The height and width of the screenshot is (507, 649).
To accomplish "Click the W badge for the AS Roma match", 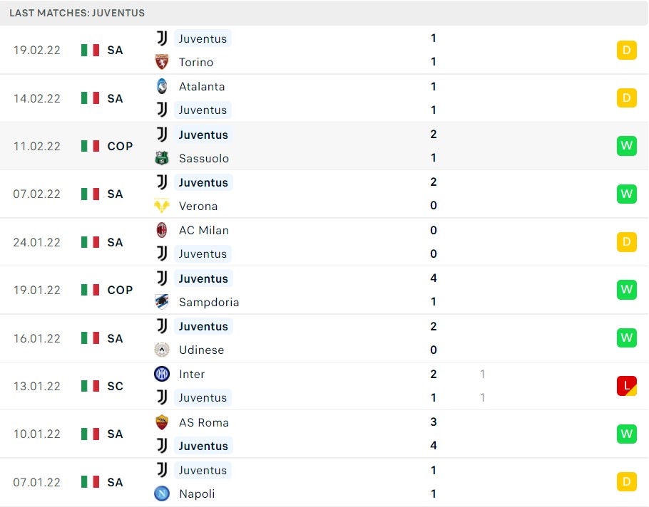I will click(x=627, y=434).
